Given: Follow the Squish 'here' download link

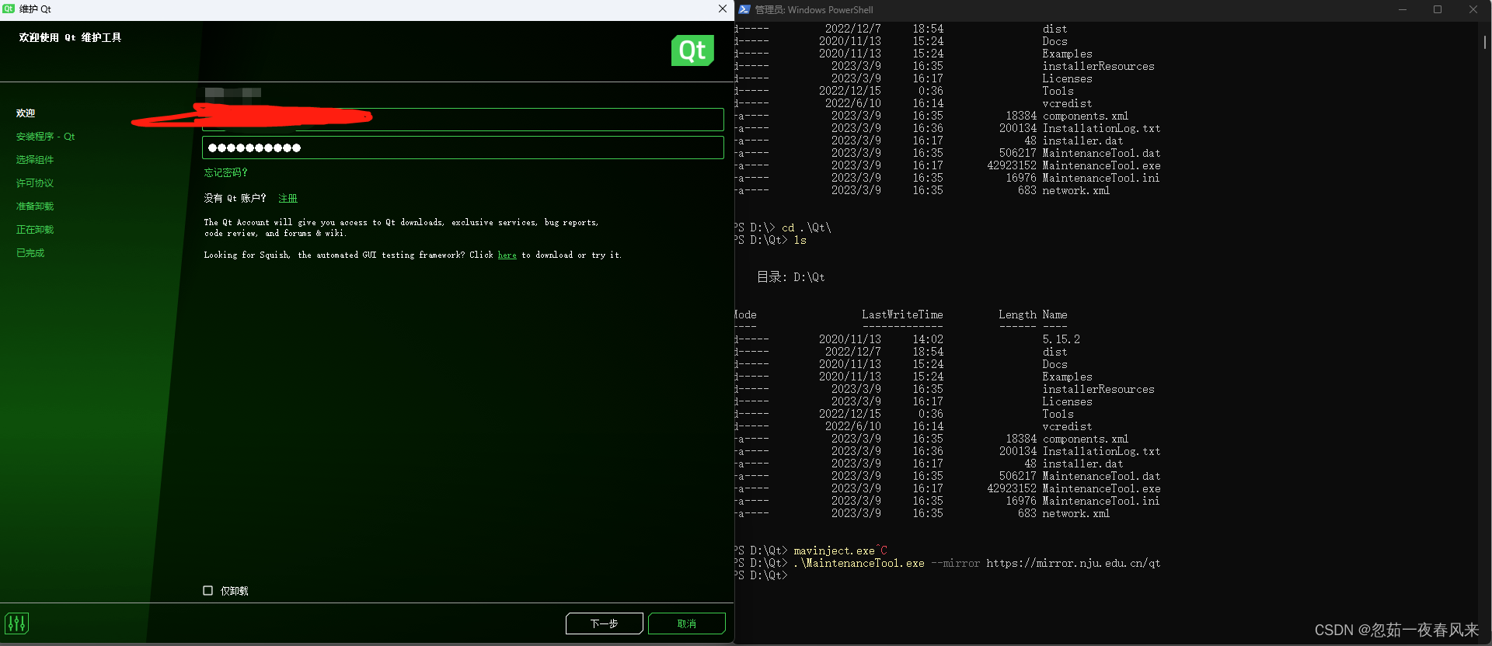Looking at the screenshot, I should point(507,255).
